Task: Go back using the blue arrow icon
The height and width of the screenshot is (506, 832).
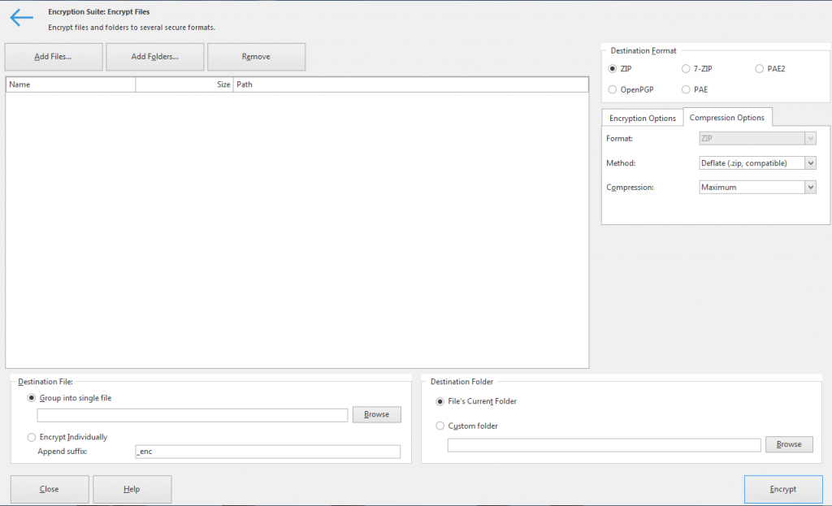Action: (22, 18)
